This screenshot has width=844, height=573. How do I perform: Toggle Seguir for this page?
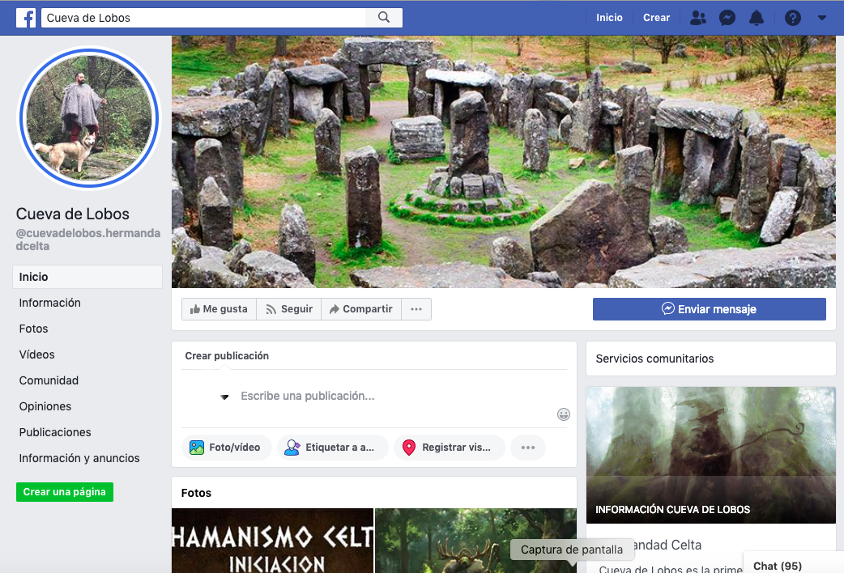(289, 309)
